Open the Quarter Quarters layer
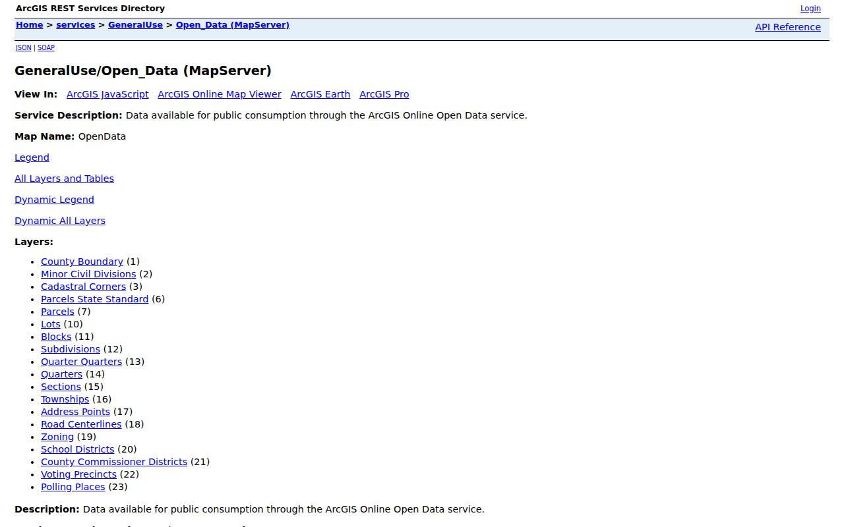 (81, 362)
